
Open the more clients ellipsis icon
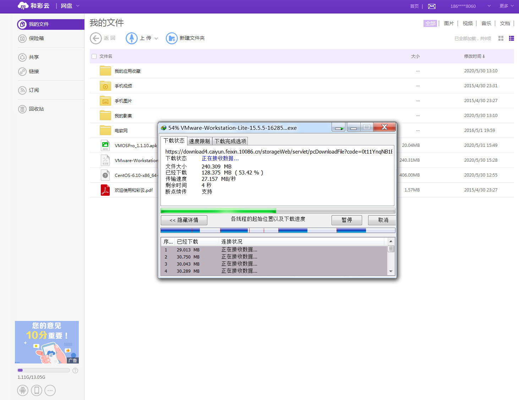coord(50,390)
